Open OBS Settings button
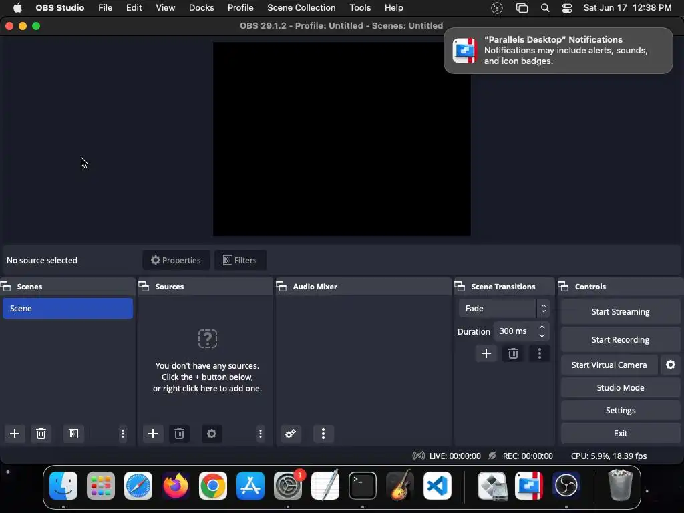684x513 pixels. coord(621,411)
